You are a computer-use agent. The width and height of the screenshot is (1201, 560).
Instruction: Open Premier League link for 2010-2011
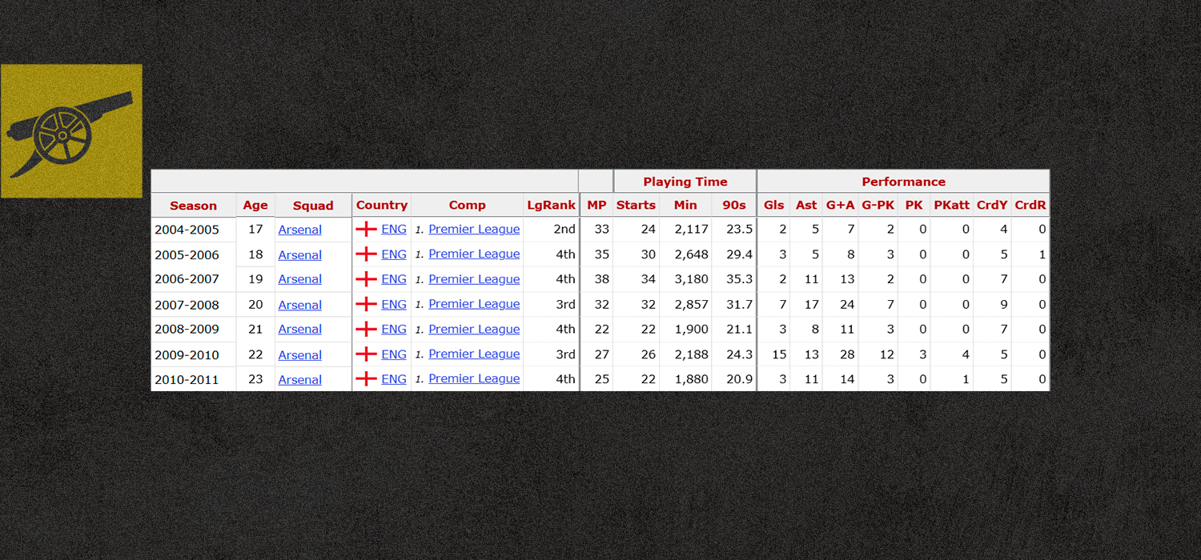[x=474, y=378]
